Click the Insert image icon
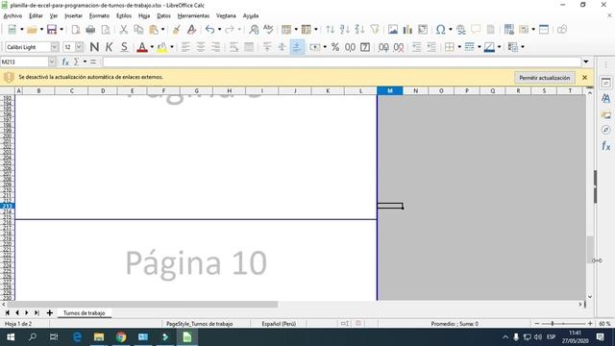This screenshot has width=615, height=346. click(x=393, y=30)
